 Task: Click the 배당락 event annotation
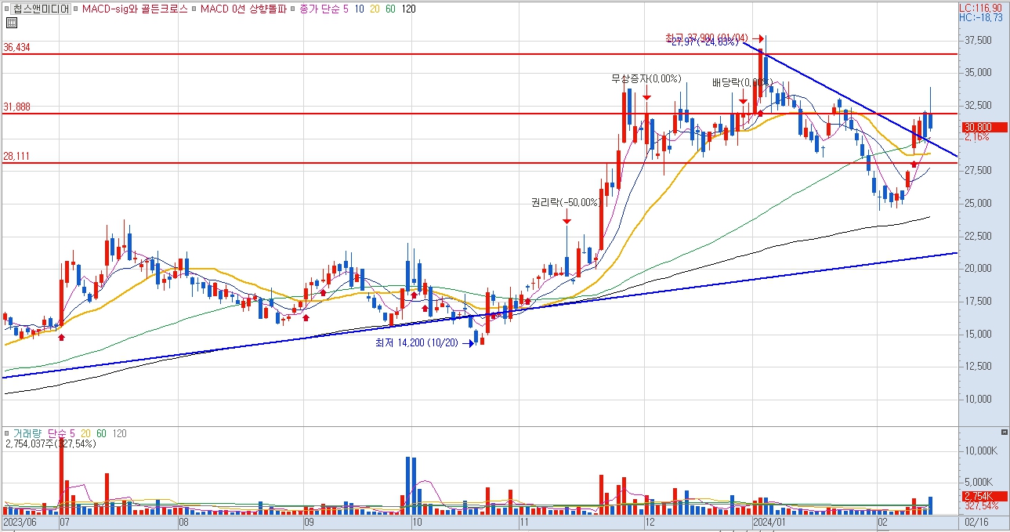[742, 82]
